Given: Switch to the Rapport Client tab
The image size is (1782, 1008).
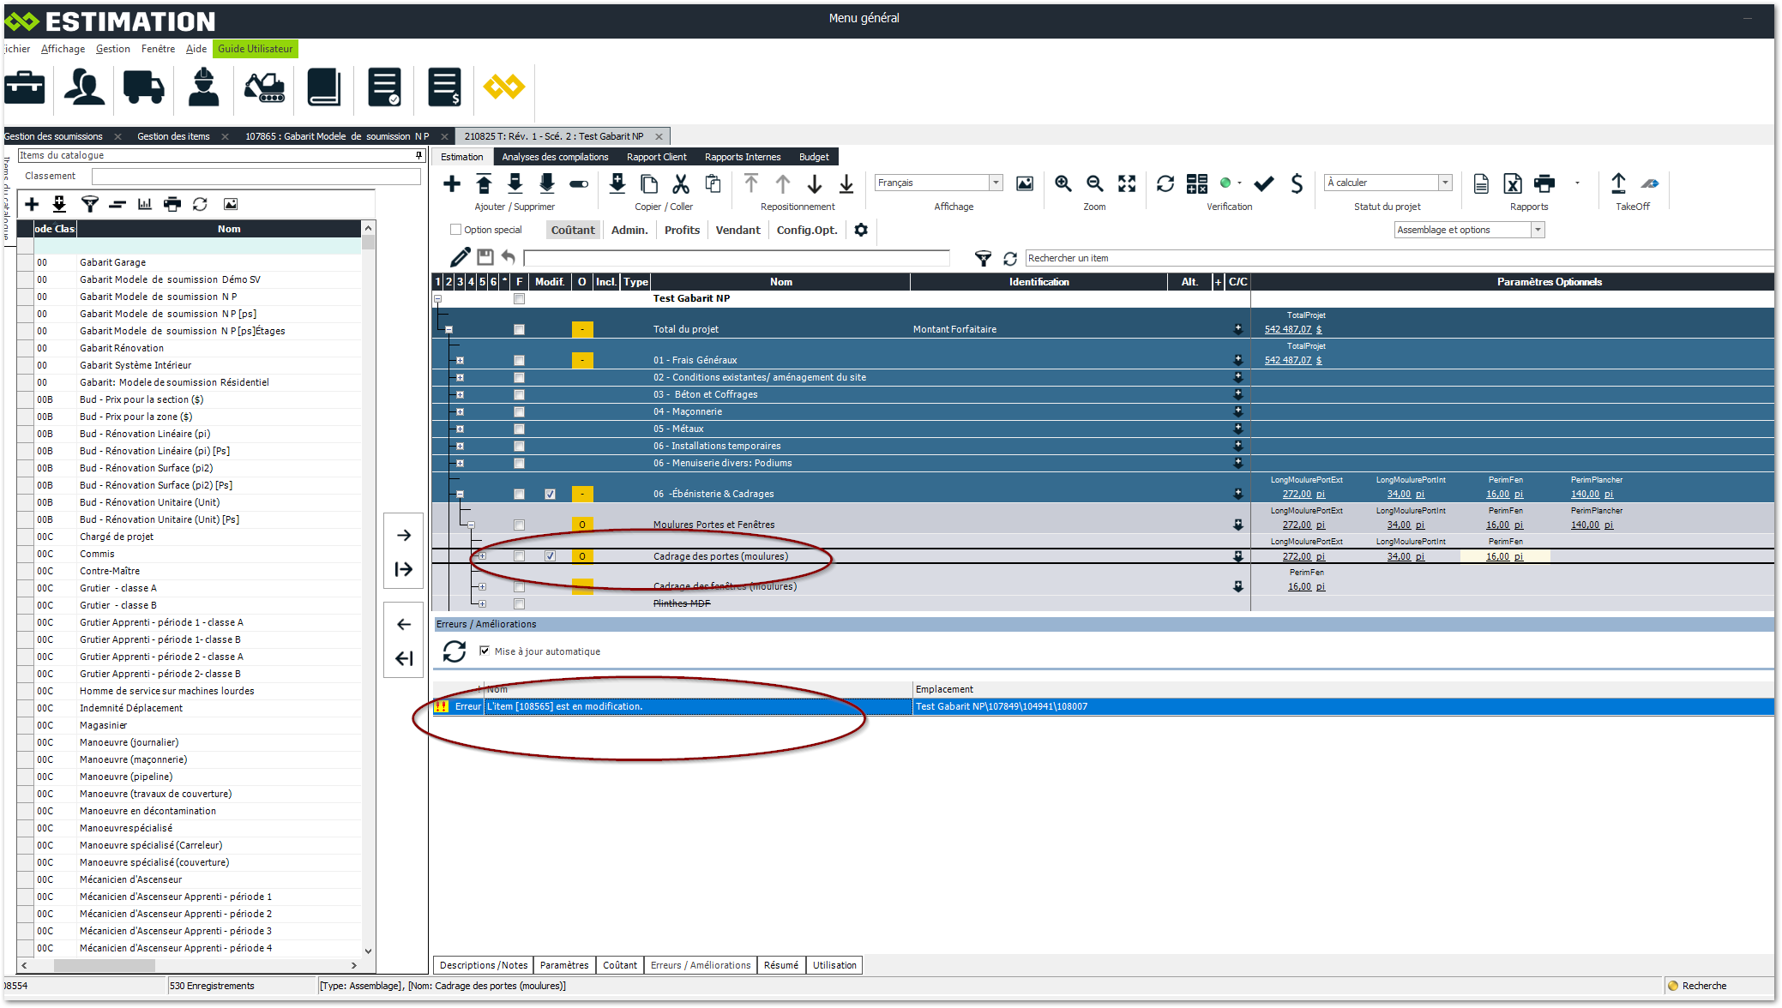Looking at the screenshot, I should click(656, 157).
